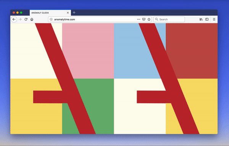
Task: Reload the anomalytime.com page
Action: tap(26, 19)
